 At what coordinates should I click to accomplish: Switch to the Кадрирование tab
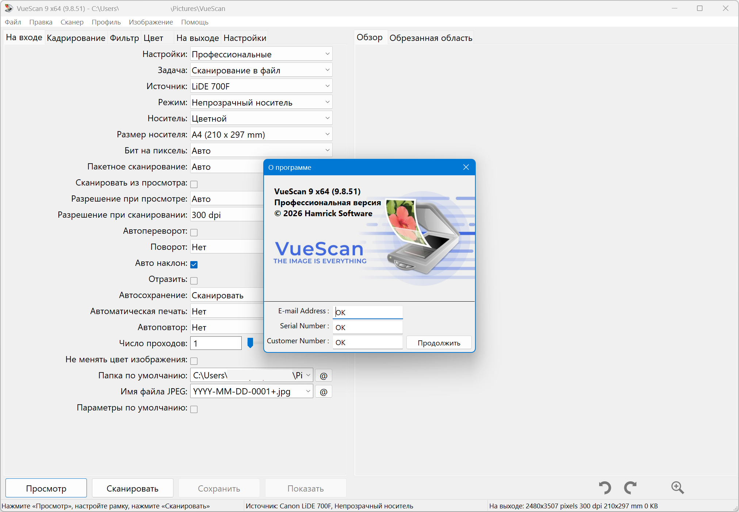76,38
